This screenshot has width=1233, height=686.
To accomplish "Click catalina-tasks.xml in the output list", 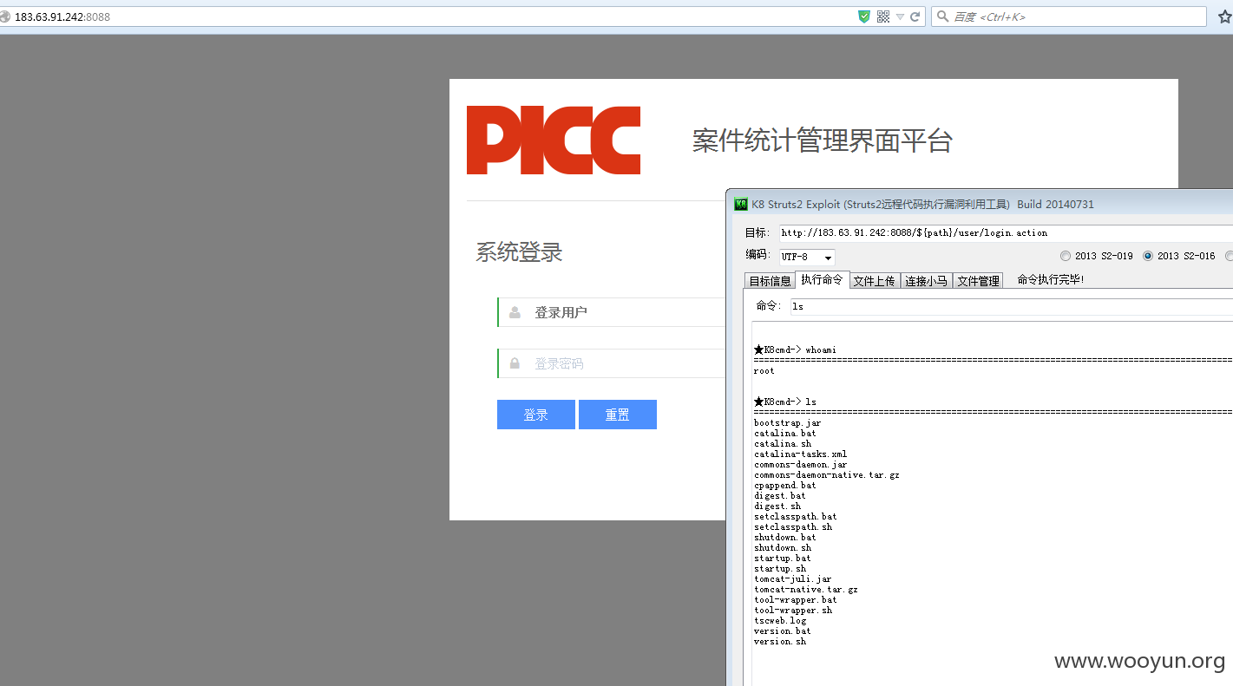I will pos(800,454).
